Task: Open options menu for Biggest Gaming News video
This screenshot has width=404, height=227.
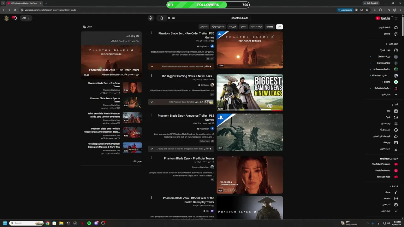Action: [x=151, y=76]
